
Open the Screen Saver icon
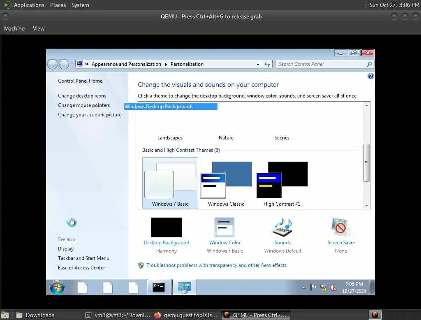point(341,227)
